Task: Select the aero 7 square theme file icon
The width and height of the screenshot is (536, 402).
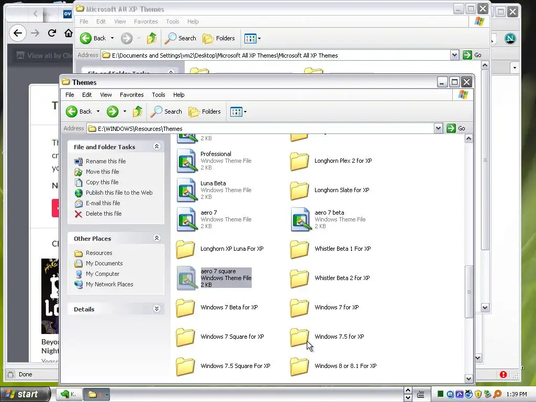Action: point(187,278)
